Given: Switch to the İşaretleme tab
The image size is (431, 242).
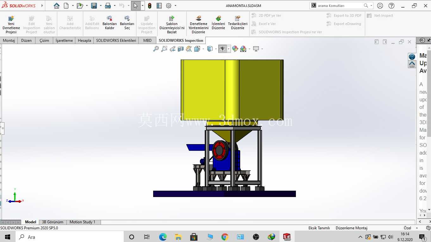Looking at the screenshot, I should coord(64,41).
